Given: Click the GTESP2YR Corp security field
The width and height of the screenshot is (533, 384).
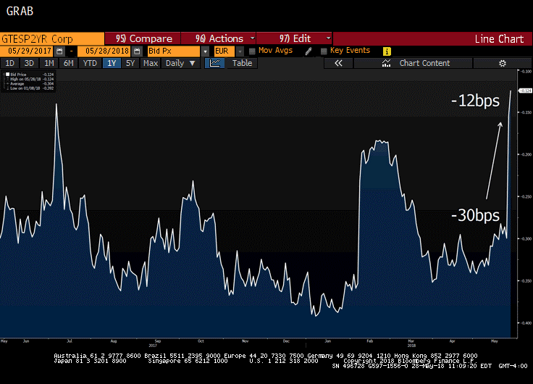Looking at the screenshot, I should [51, 38].
